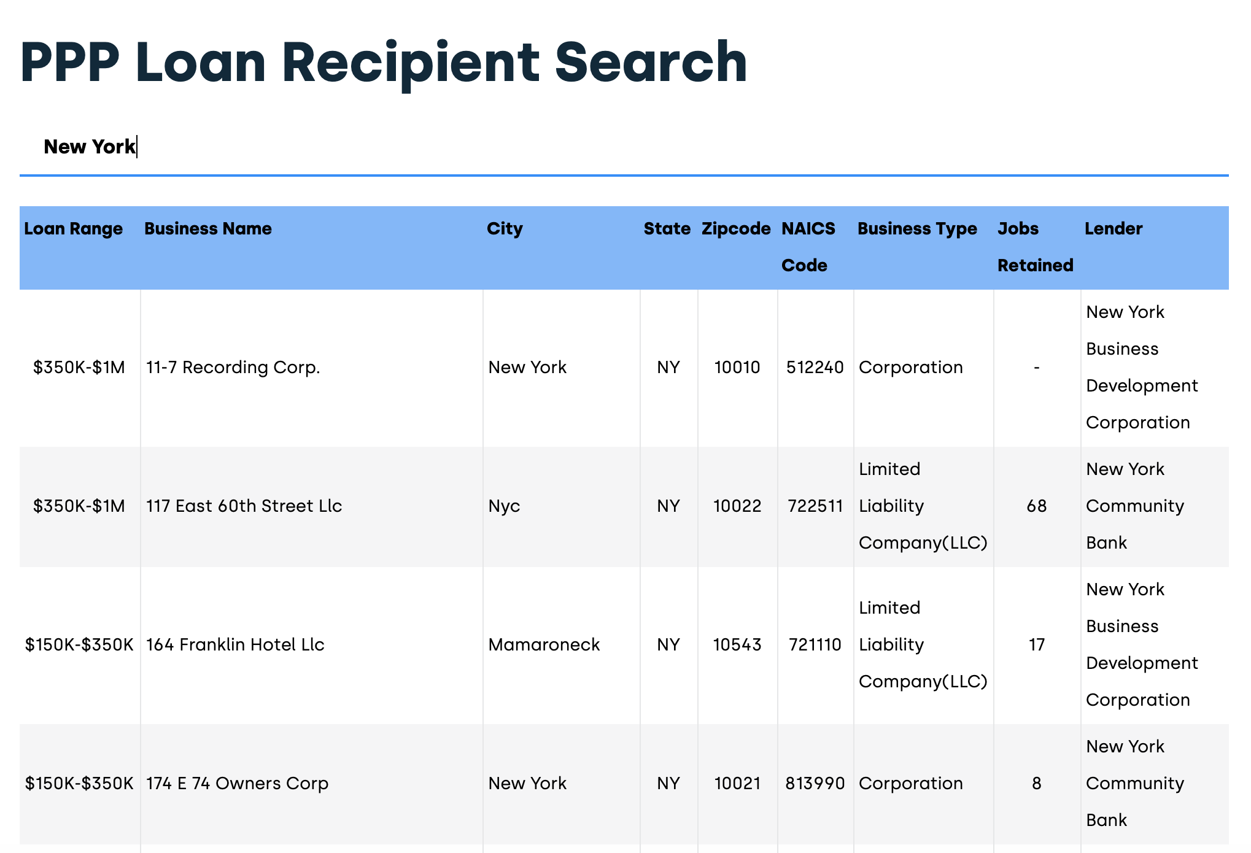Screen dimensions: 1251x853
Task: Sort by the Business Type column header
Action: 917,228
